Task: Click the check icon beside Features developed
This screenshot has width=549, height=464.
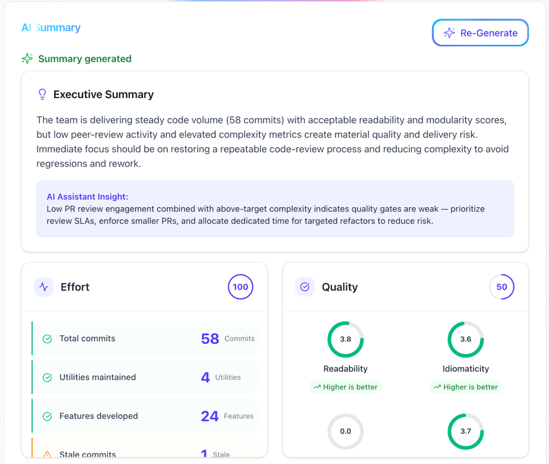Action: point(47,416)
